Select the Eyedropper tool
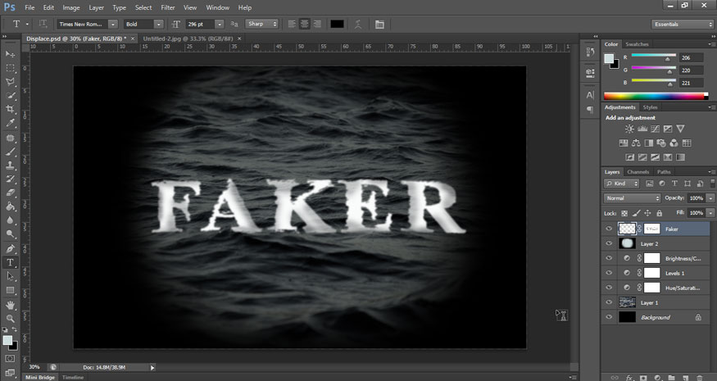 tap(10, 123)
